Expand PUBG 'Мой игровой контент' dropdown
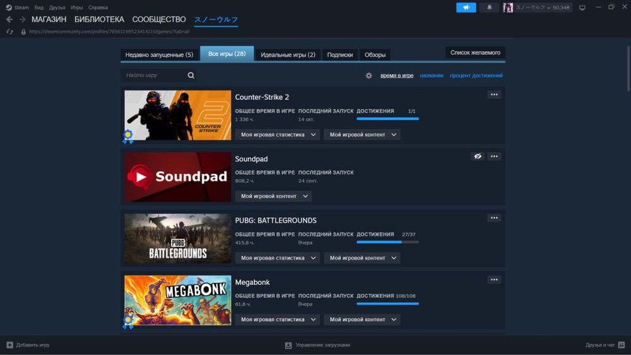This screenshot has height=355, width=631. [x=362, y=258]
